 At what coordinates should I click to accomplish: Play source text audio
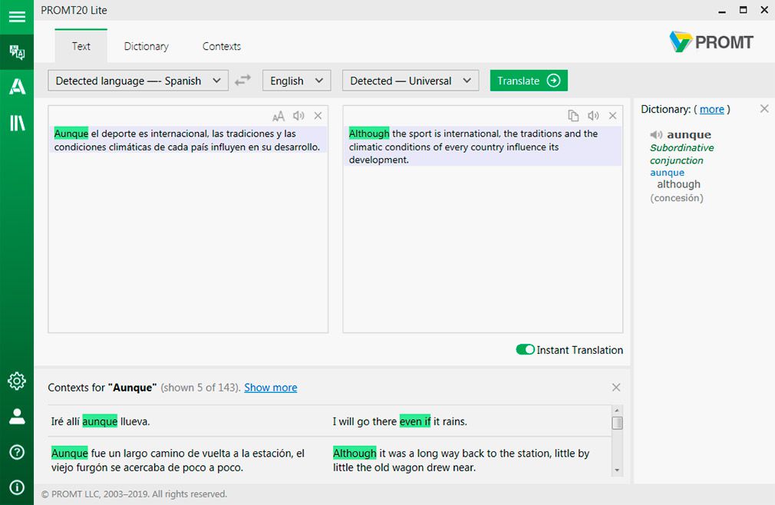tap(298, 116)
